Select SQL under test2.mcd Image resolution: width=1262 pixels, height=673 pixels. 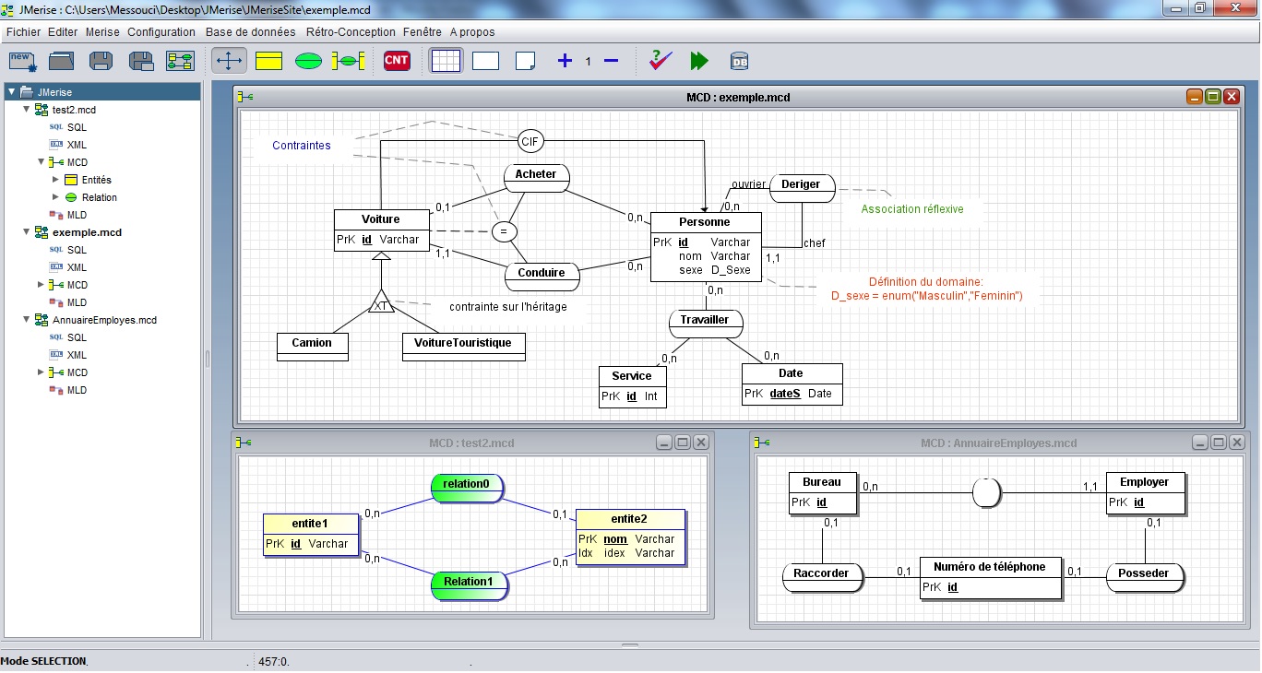click(x=77, y=127)
